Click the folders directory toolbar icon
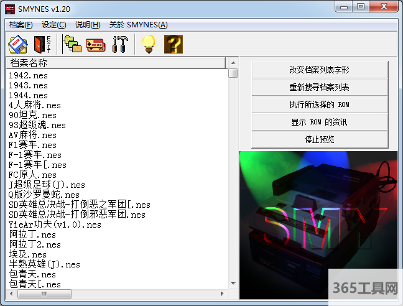403x306 pixels. pos(72,44)
